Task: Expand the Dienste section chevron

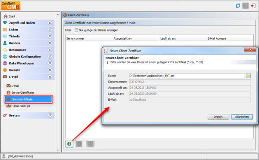Action: 50,70
